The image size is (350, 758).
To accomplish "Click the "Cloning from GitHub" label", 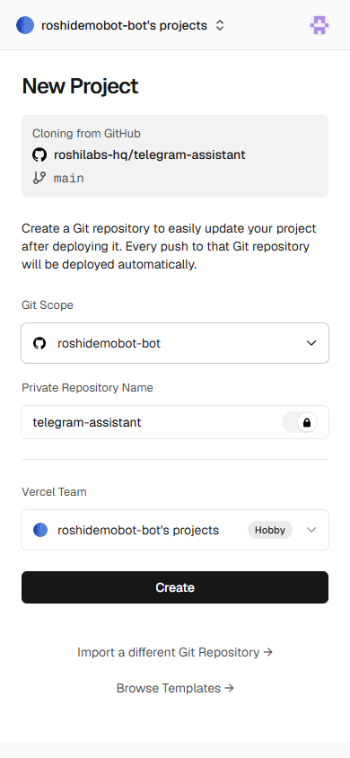I will tap(86, 134).
